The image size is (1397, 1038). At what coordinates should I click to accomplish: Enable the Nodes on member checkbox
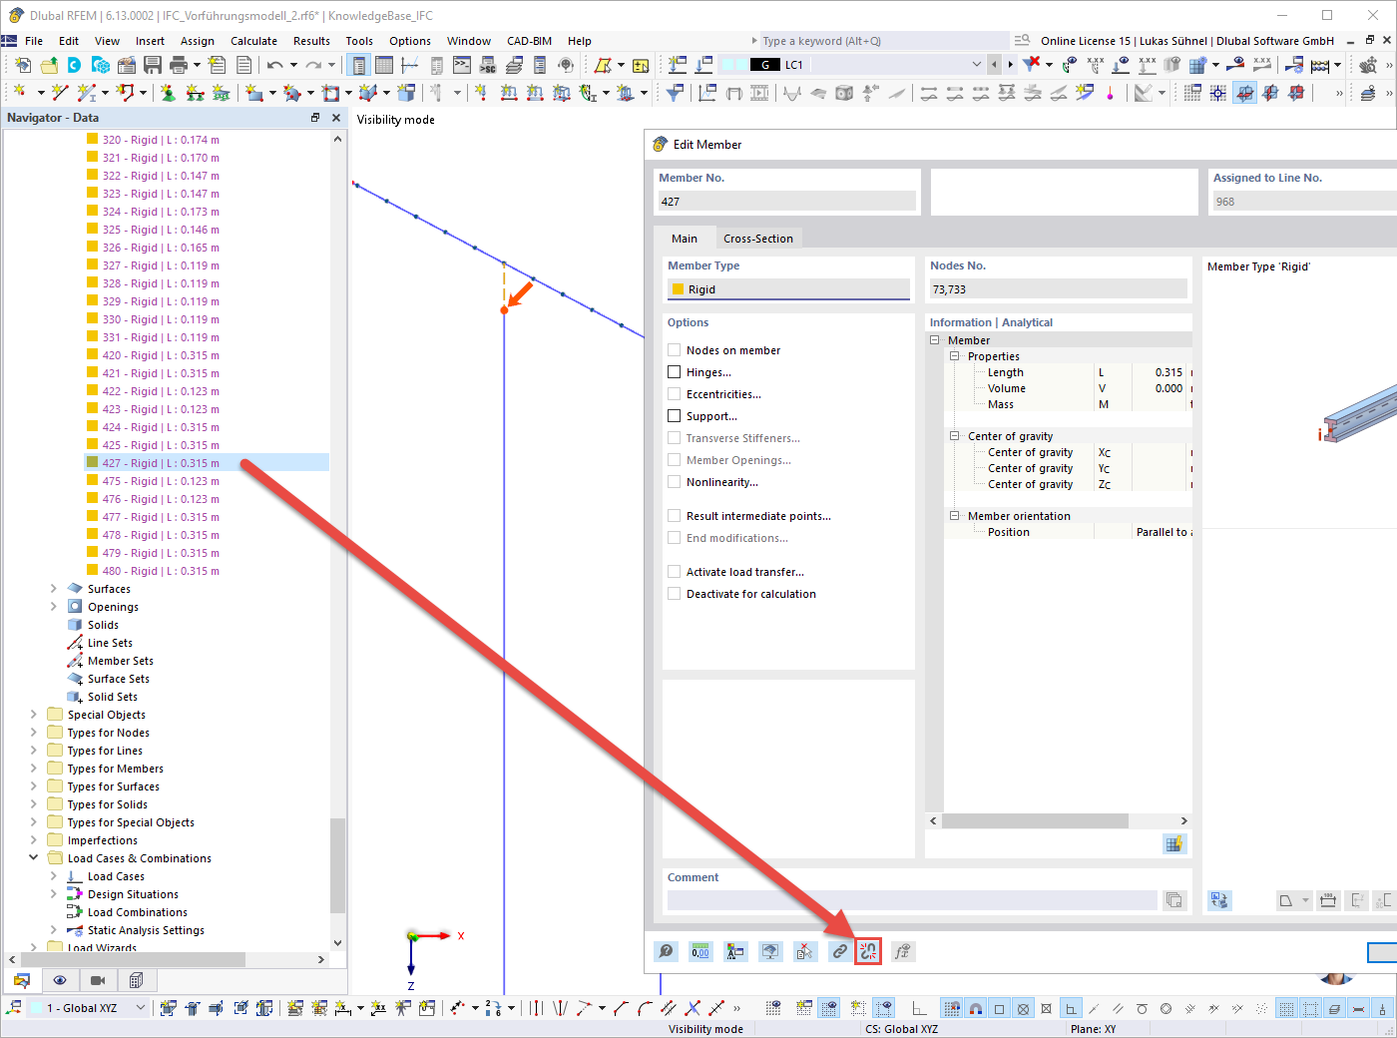675,350
